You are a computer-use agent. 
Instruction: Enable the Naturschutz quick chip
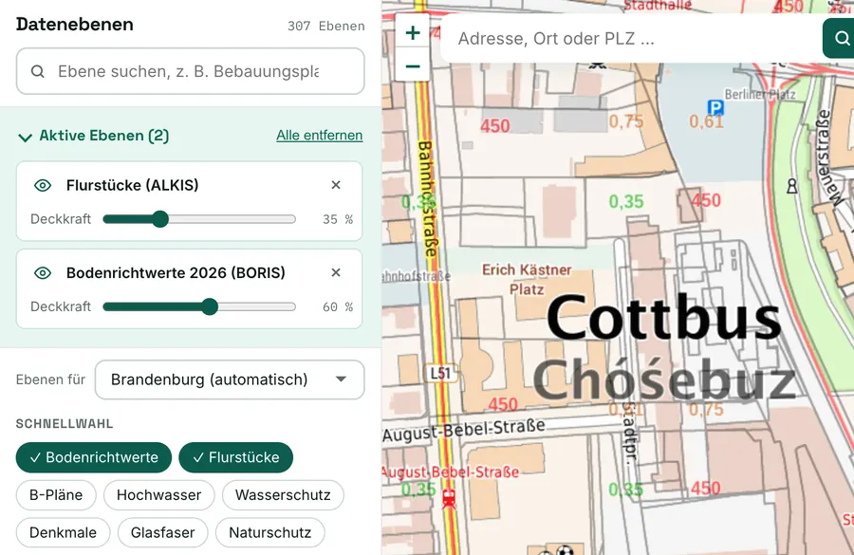pyautogui.click(x=270, y=532)
